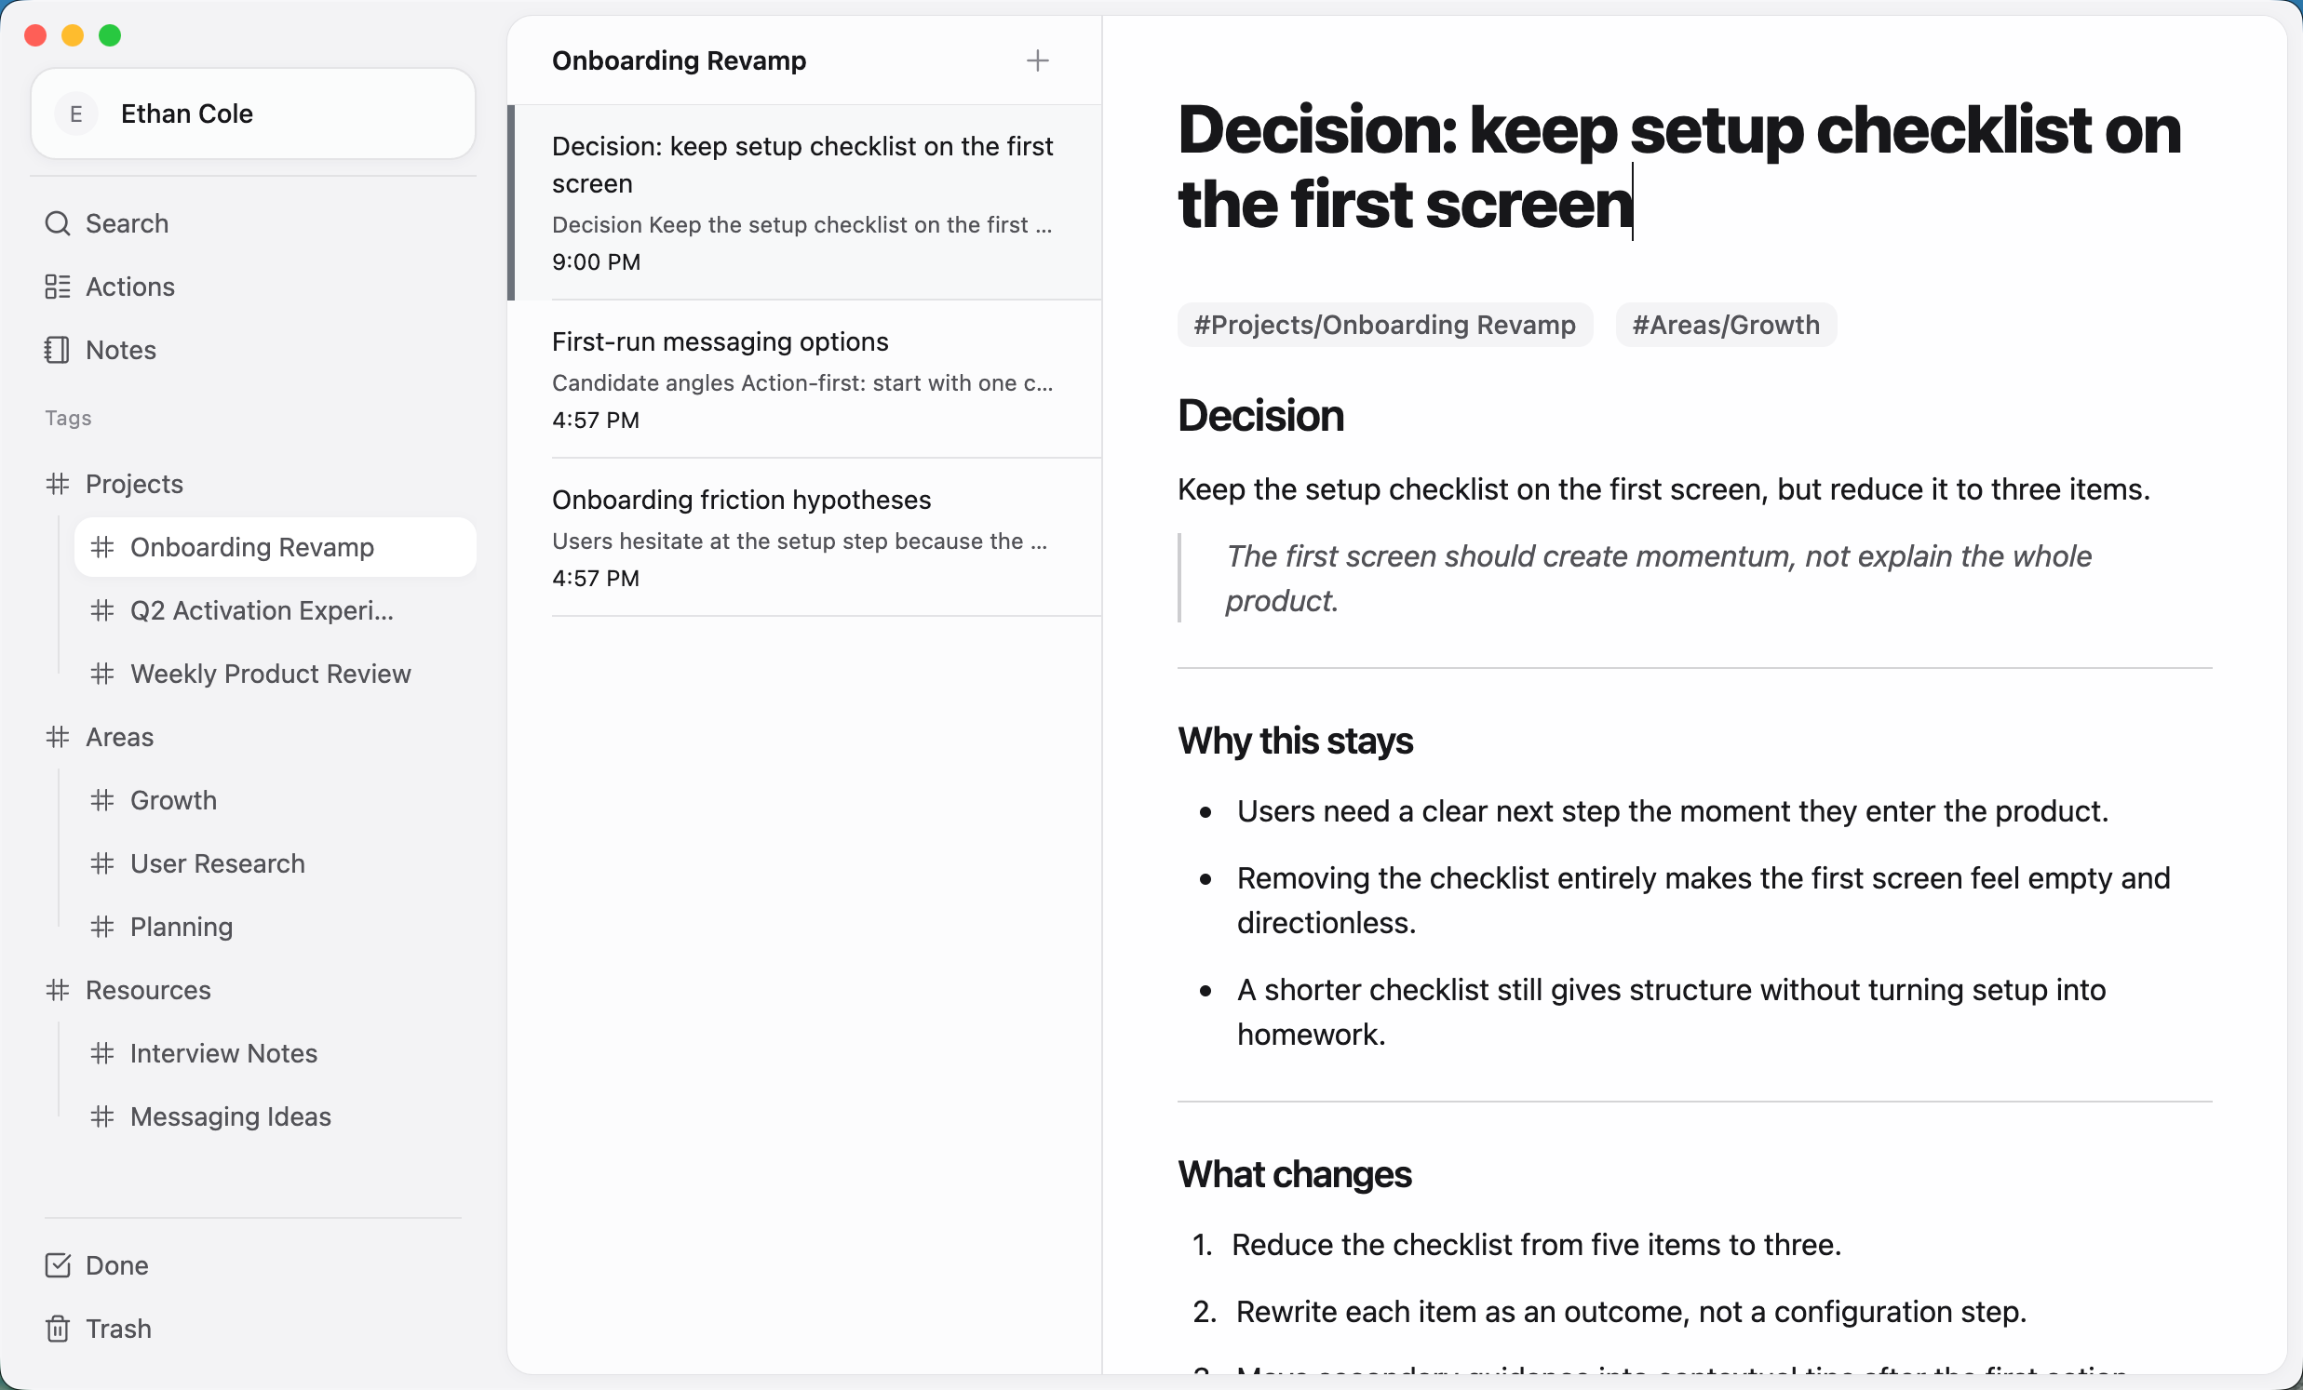
Task: Select the User Research tag
Action: [217, 863]
